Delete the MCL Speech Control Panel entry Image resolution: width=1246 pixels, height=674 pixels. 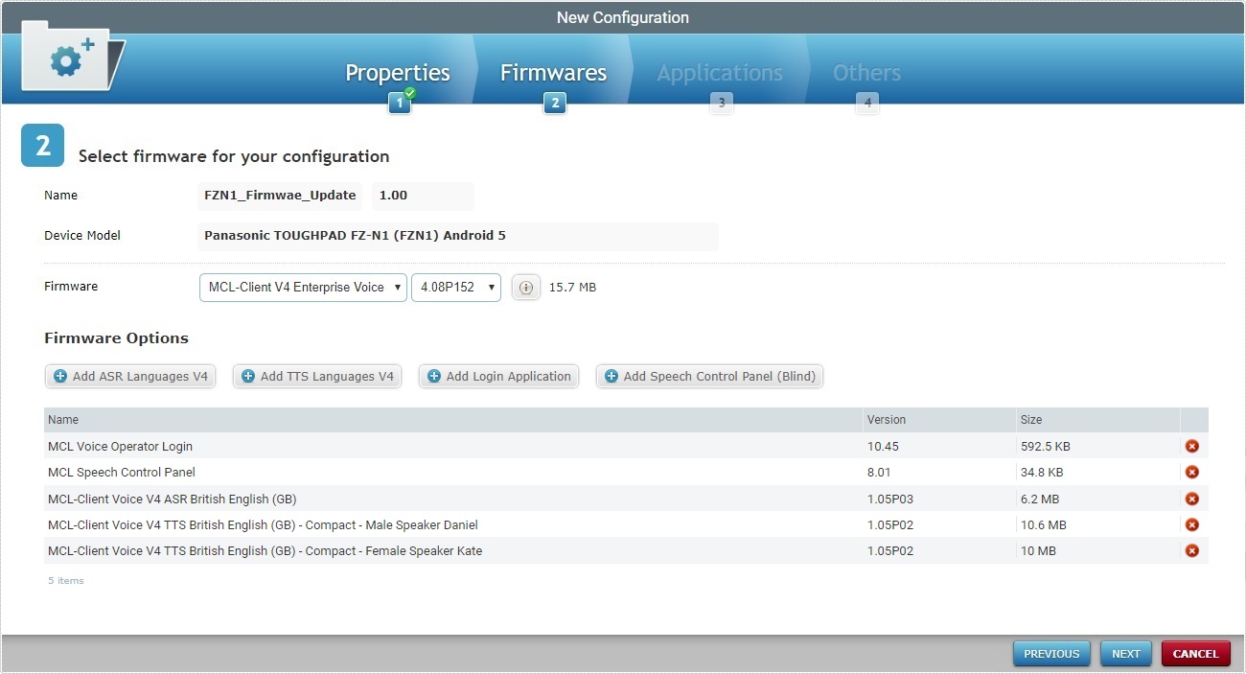[x=1190, y=472]
